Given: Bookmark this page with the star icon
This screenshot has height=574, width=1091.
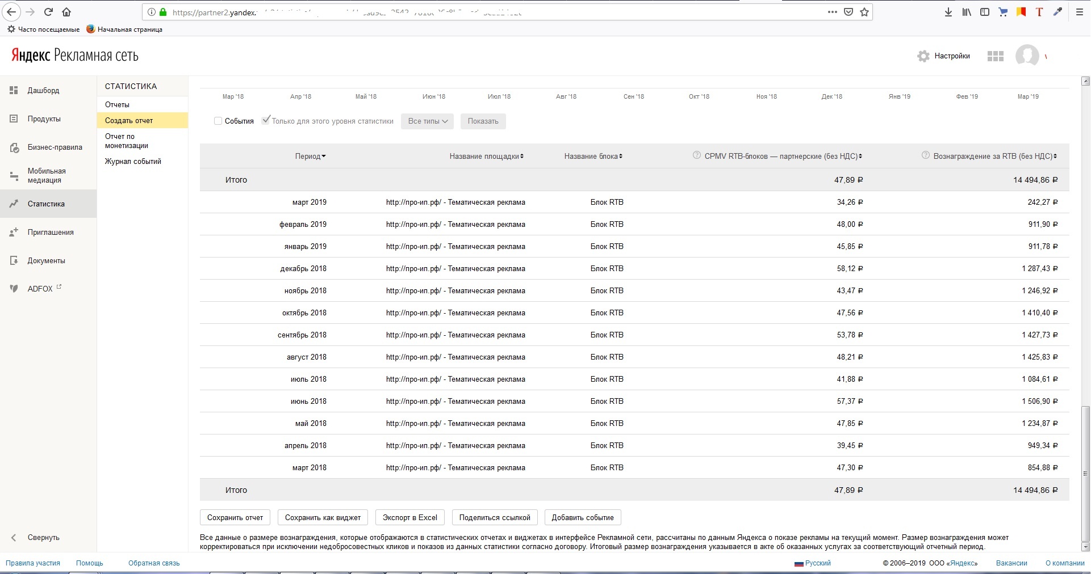Looking at the screenshot, I should 864,12.
